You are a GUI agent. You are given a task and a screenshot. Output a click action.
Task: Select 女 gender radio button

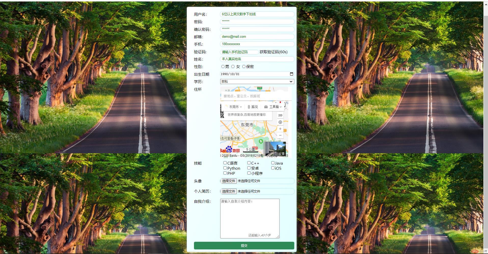pos(233,66)
